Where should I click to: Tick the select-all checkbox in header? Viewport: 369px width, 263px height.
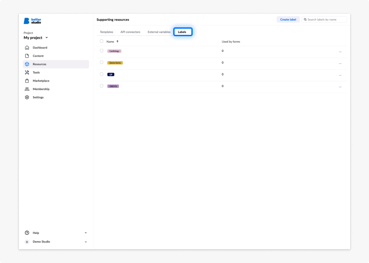[101, 41]
